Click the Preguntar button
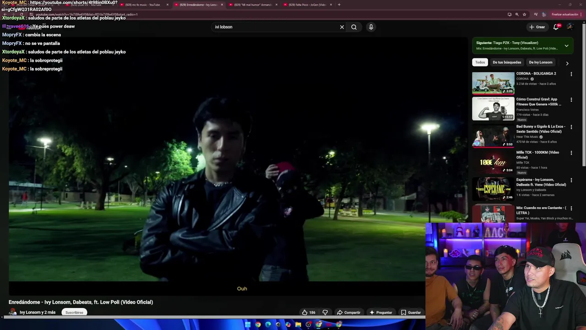 click(381, 313)
